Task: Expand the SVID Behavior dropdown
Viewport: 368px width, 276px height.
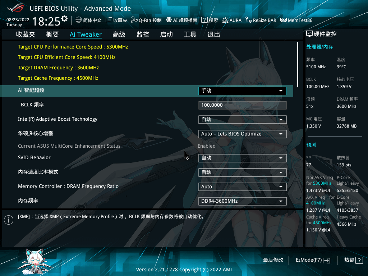Action: point(243,158)
